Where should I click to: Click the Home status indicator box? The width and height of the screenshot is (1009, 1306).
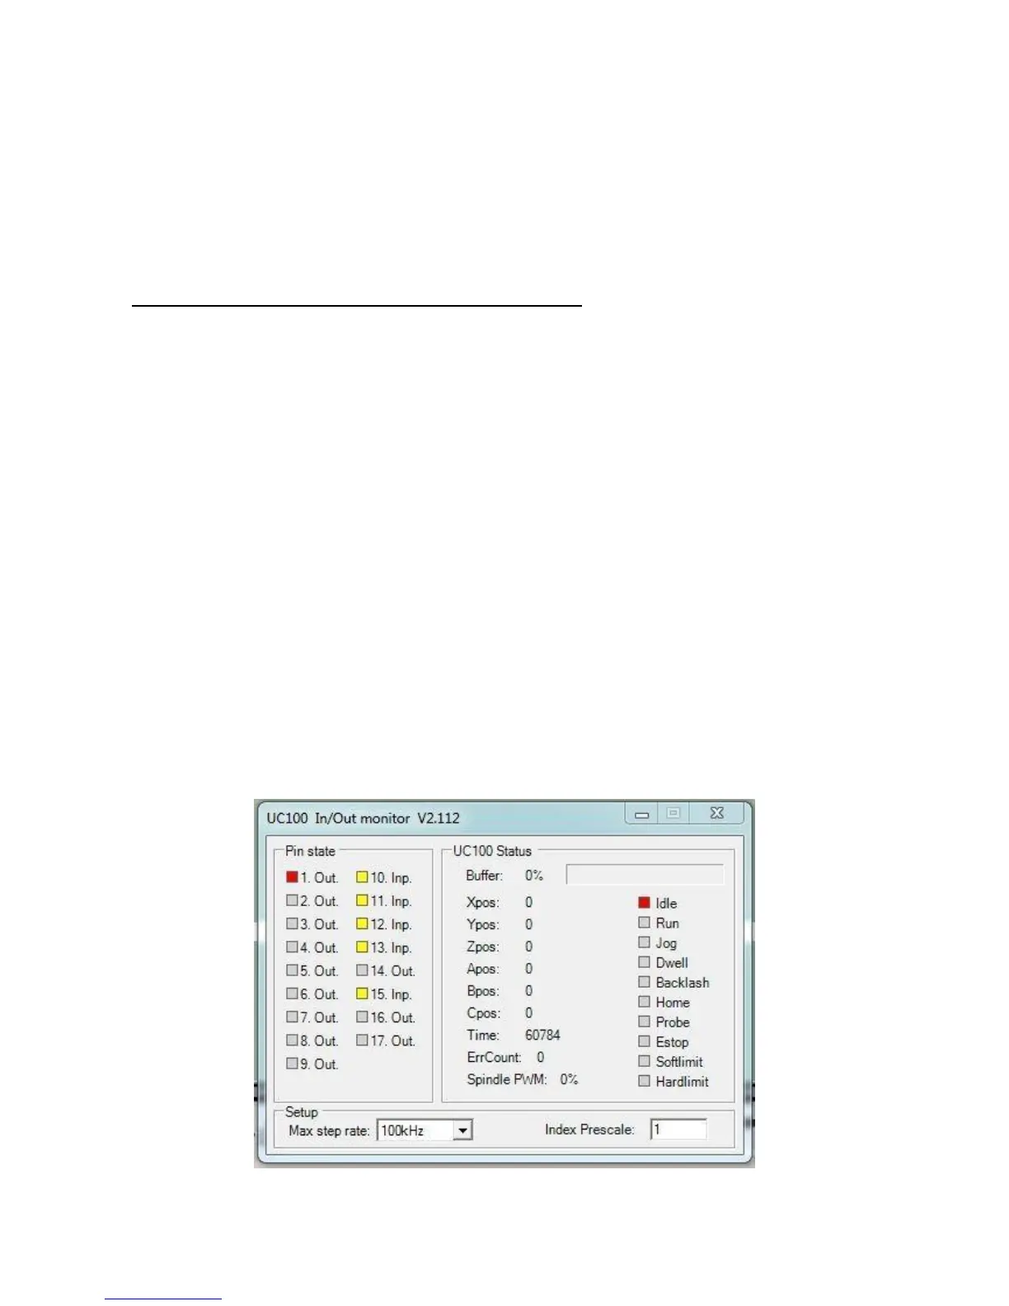coord(645,1001)
